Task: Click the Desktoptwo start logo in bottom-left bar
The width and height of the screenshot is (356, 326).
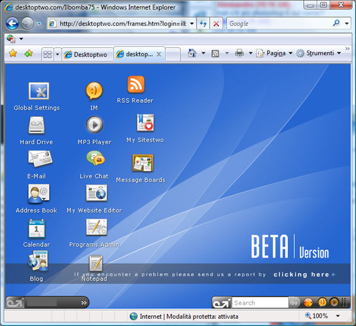Action: [x=15, y=302]
